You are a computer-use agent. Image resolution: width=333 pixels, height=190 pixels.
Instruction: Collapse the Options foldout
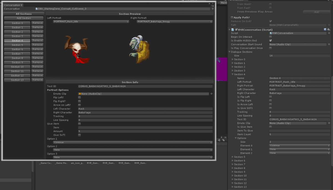(x=236, y=138)
